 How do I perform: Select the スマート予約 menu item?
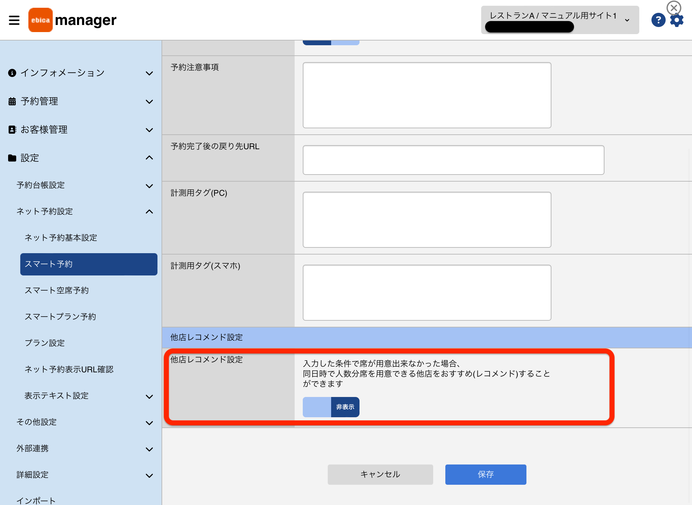pyautogui.click(x=89, y=264)
